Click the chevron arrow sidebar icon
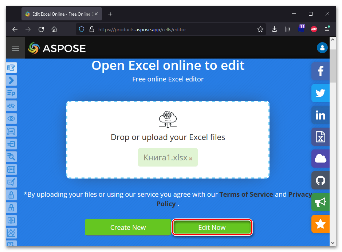 [12, 80]
